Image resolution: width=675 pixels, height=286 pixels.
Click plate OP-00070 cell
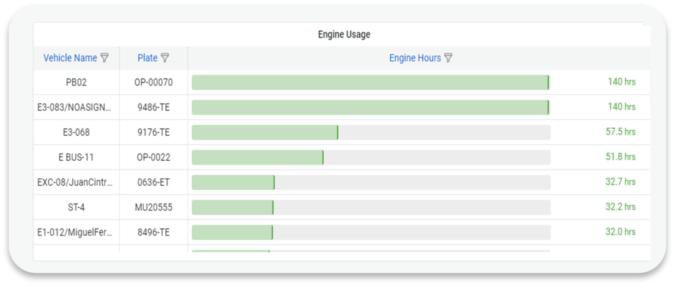pyautogui.click(x=154, y=82)
